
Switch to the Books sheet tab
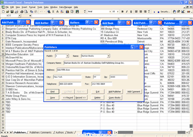pos(70,132)
